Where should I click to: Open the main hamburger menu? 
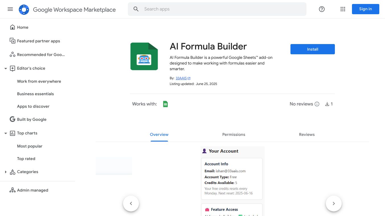coord(10,9)
